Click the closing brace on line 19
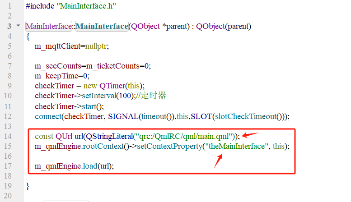 (x=28, y=186)
